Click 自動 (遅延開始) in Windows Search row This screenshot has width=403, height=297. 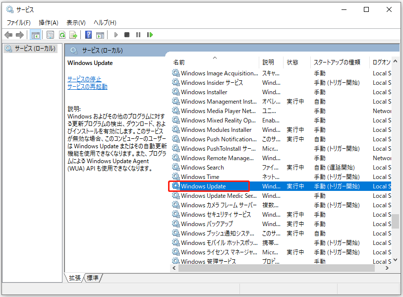(x=334, y=168)
